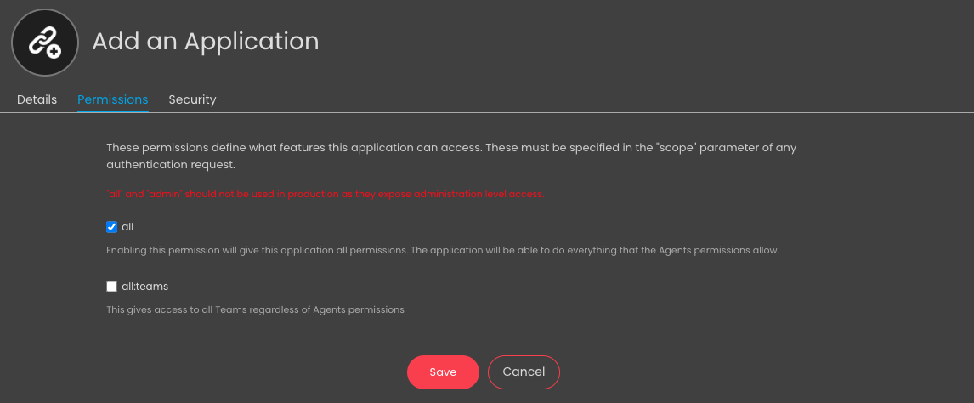Click the "all" checkbox label text

point(127,227)
